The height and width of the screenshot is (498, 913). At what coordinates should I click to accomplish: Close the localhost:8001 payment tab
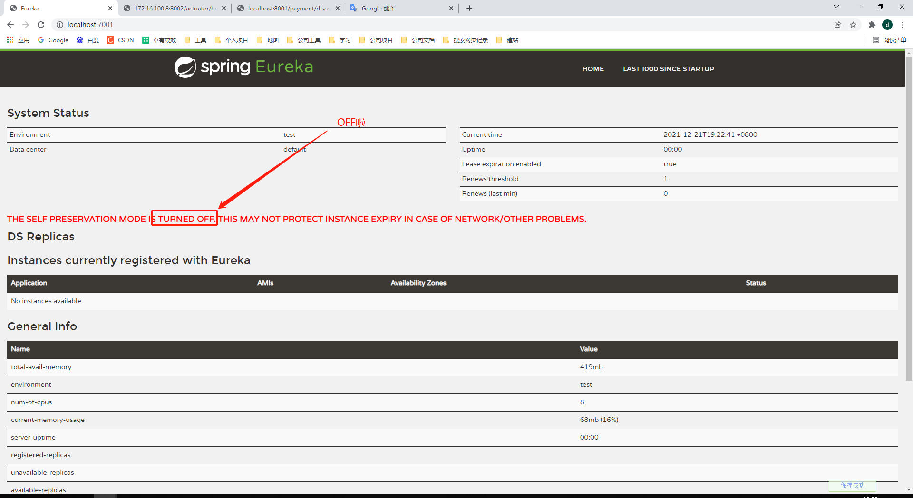(338, 8)
